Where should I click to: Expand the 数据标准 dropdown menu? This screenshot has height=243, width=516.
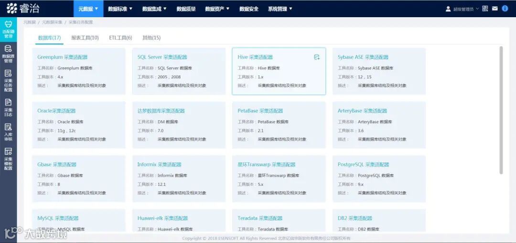click(120, 9)
